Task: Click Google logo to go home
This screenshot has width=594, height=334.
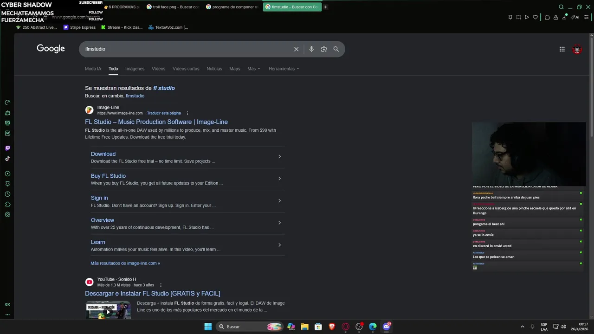Action: 51,49
